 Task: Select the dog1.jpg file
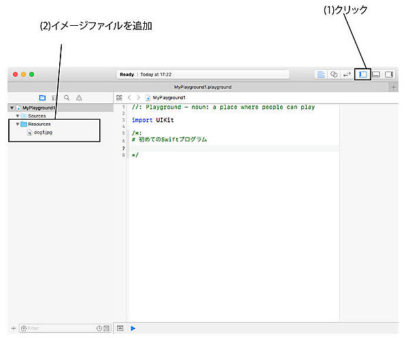coord(43,132)
